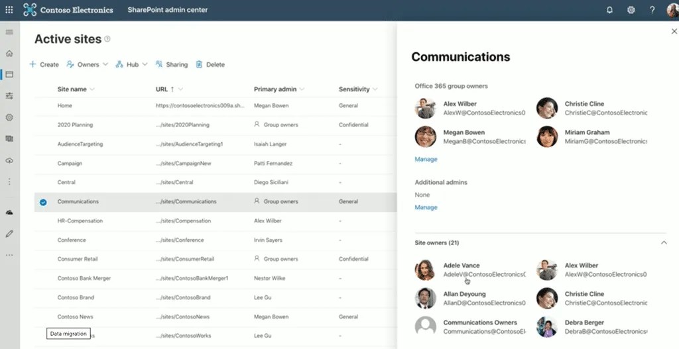Collapse the Site owners section

pos(663,242)
